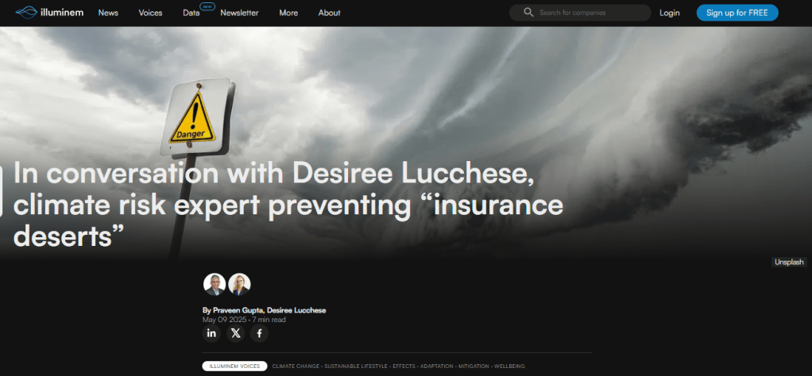Click the search magnifier icon

pyautogui.click(x=528, y=13)
